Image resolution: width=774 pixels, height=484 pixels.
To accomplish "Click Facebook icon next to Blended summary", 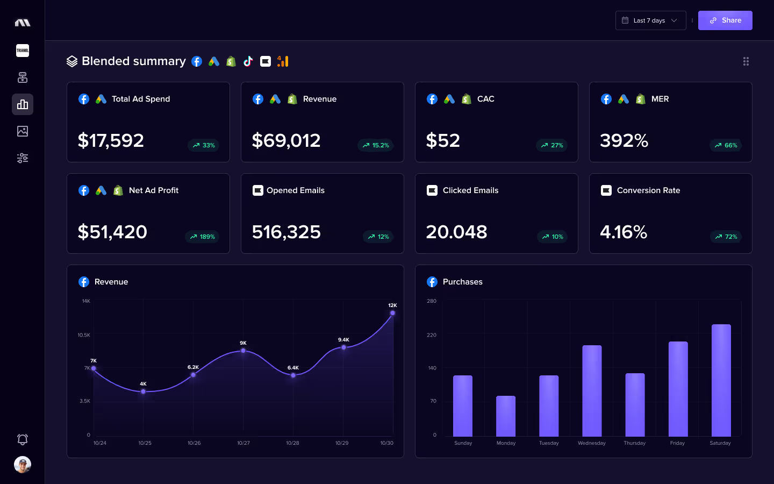I will [x=197, y=61].
